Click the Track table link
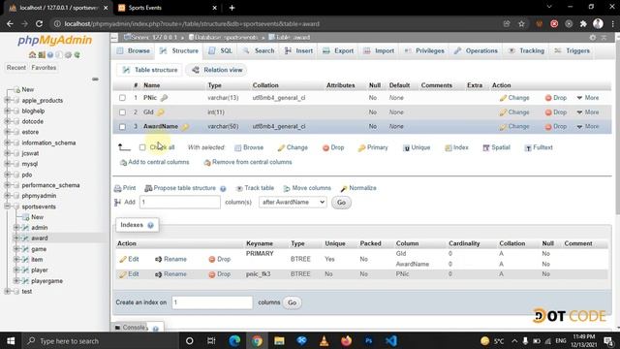Viewport: 620px width, 349px height. [x=255, y=188]
